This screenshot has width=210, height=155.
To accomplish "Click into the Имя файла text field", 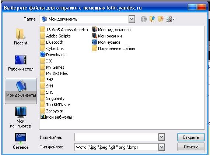I will click(116, 137).
